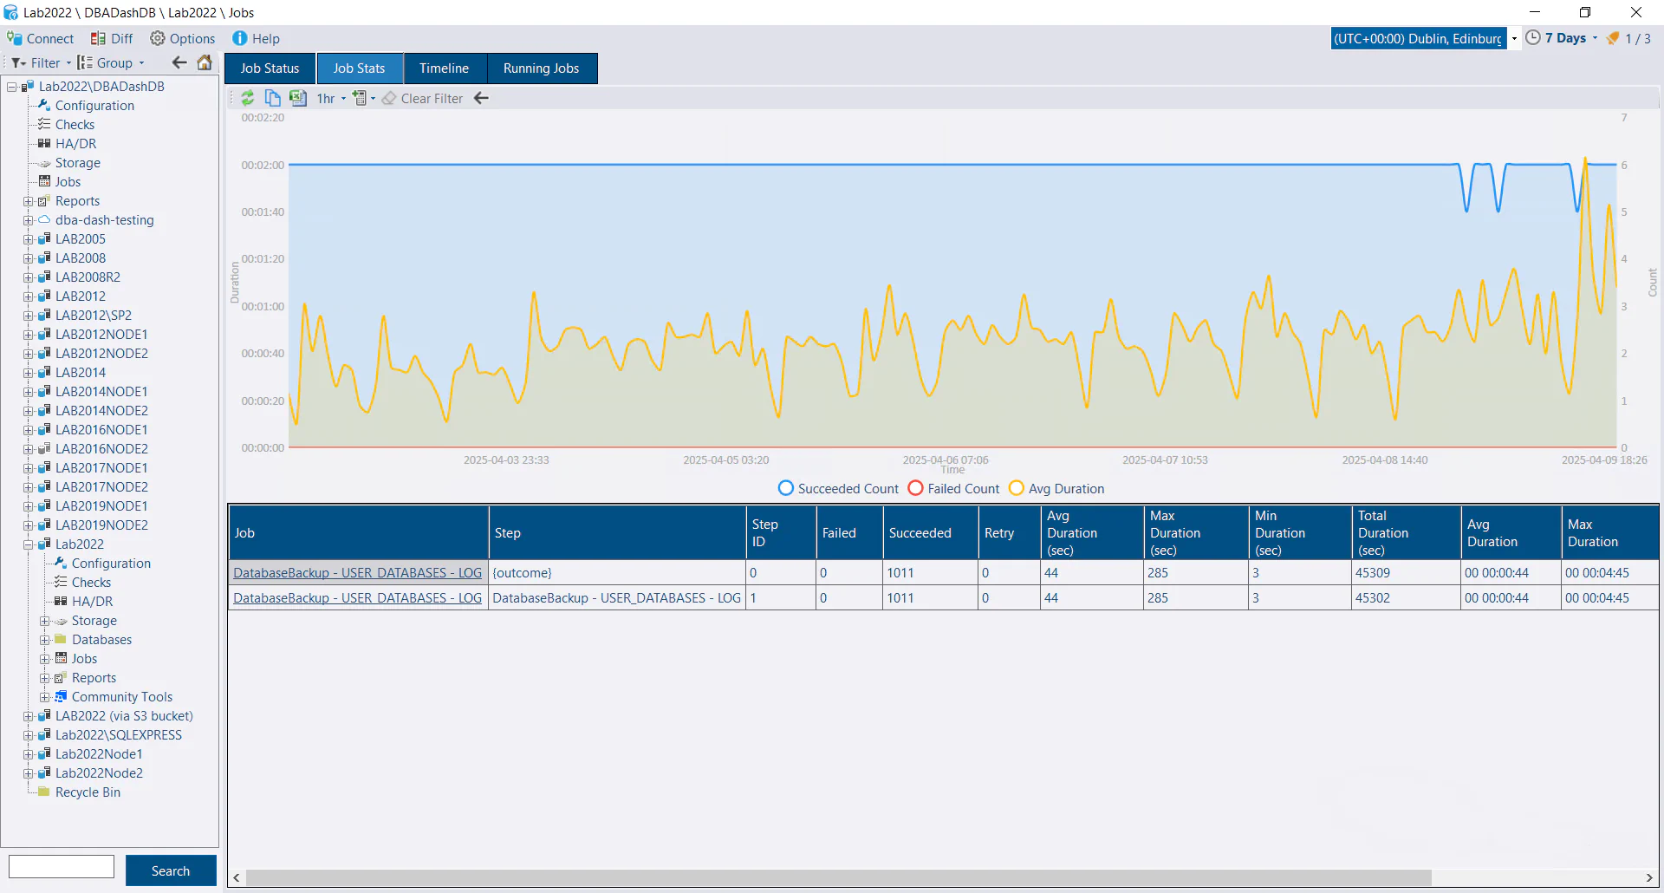Switch to the Timeline tab

click(445, 68)
